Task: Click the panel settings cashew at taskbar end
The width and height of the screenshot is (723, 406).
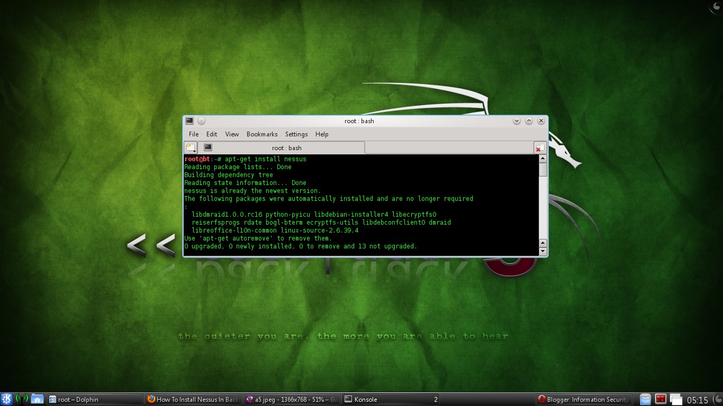Action: point(717,400)
